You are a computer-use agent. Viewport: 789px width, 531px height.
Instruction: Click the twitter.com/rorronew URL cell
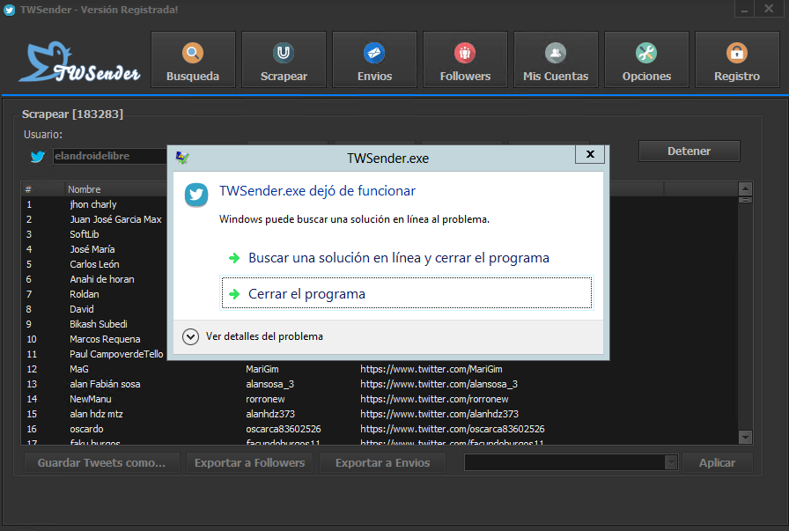pos(434,399)
